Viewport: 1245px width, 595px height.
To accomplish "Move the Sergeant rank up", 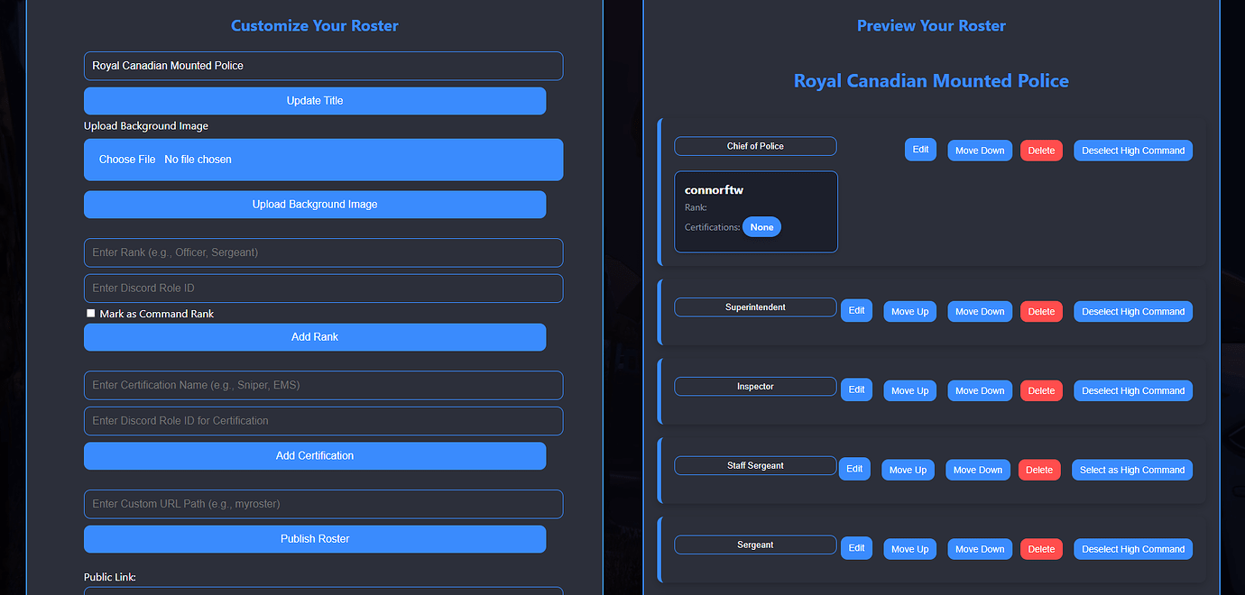I will 909,548.
